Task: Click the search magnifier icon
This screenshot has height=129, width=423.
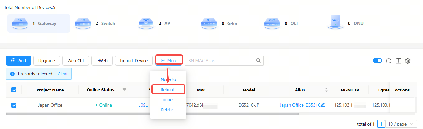Action: point(259,61)
